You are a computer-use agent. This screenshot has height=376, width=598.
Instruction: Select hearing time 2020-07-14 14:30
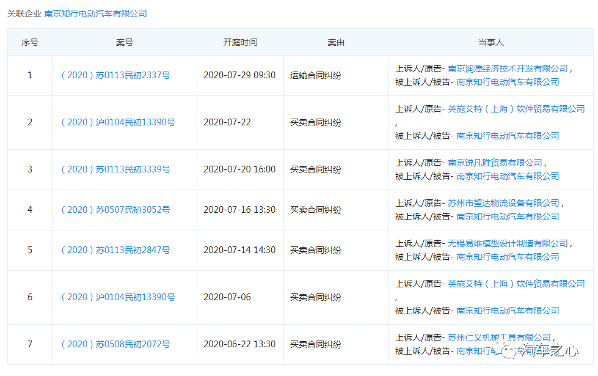click(x=239, y=250)
